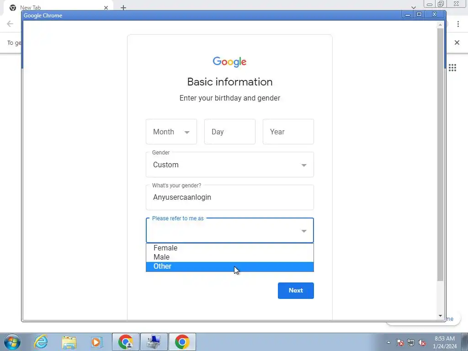Choose Female from the pronoun list
The image size is (468, 351).
pos(230,248)
